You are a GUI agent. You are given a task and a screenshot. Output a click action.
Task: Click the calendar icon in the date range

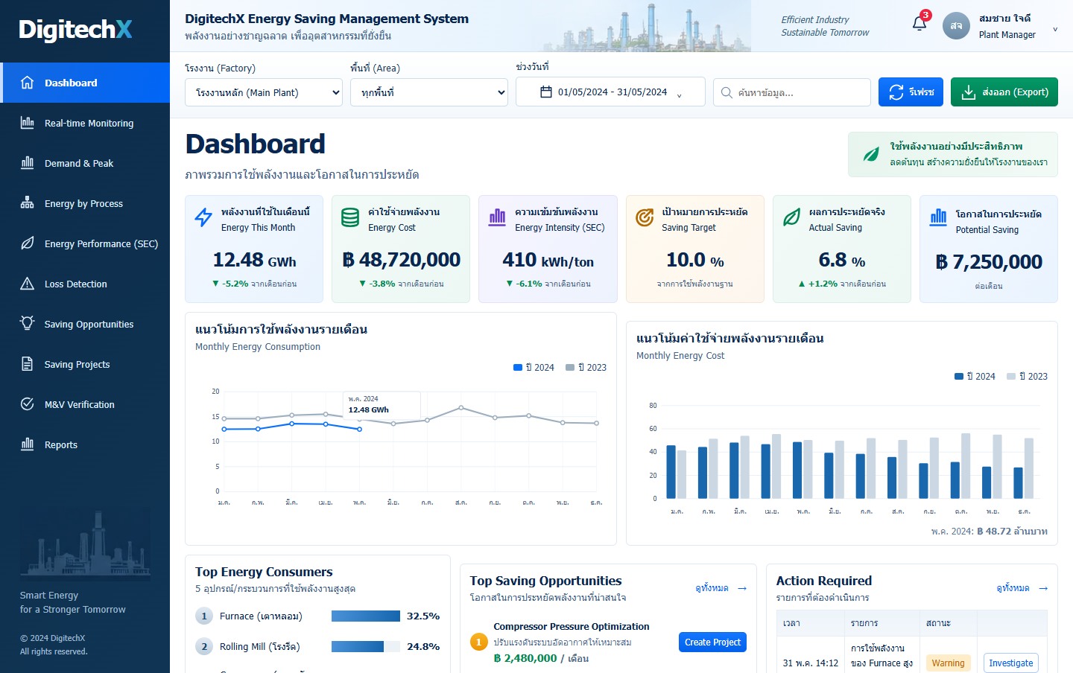[546, 92]
